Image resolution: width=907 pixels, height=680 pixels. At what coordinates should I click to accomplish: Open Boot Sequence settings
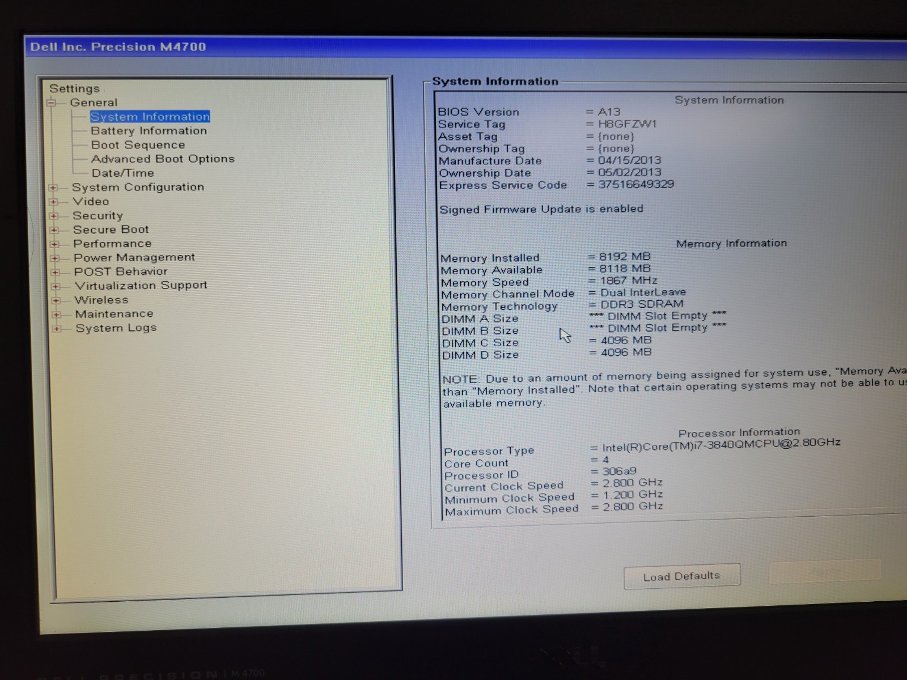tap(138, 145)
